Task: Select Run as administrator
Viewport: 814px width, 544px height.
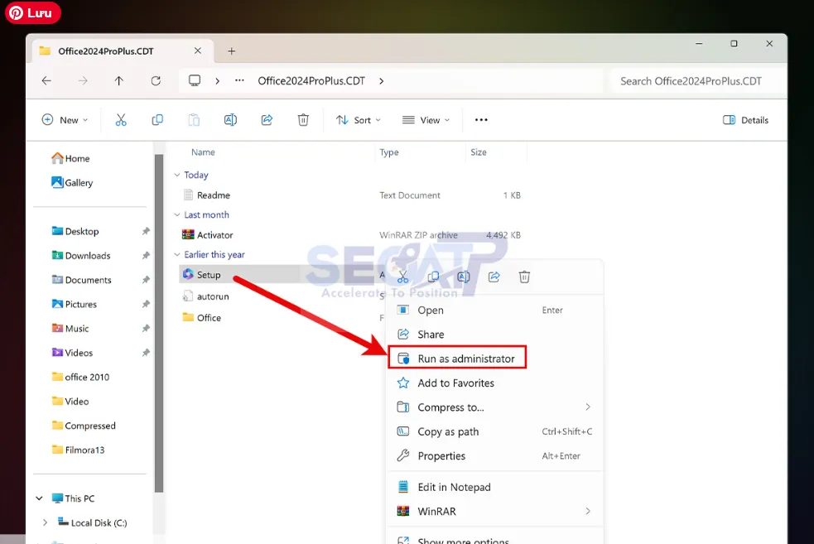Action: (x=458, y=358)
